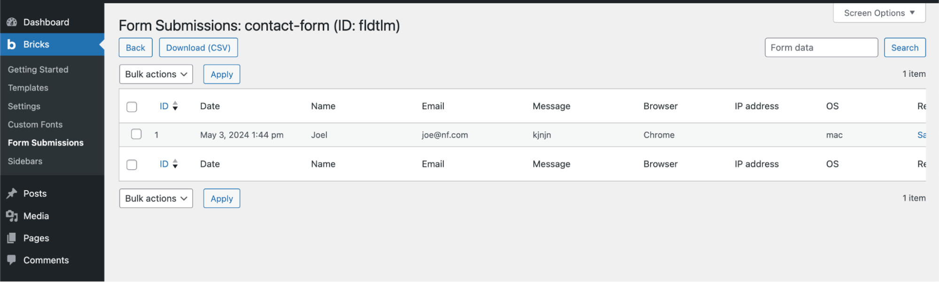Check the select-all box in table header
Screen dimensions: 939x282
point(132,107)
